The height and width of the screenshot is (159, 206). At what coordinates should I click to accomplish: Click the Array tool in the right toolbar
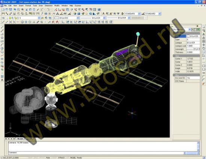coord(204,41)
